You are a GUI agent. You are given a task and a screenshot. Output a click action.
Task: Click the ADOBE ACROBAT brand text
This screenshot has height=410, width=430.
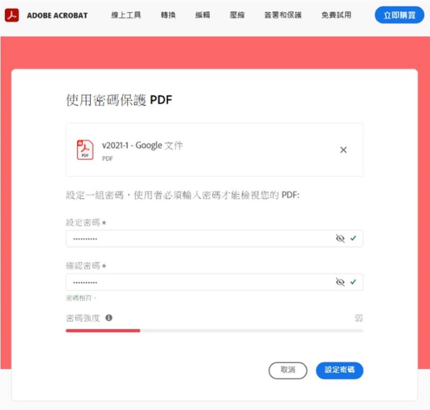[58, 16]
